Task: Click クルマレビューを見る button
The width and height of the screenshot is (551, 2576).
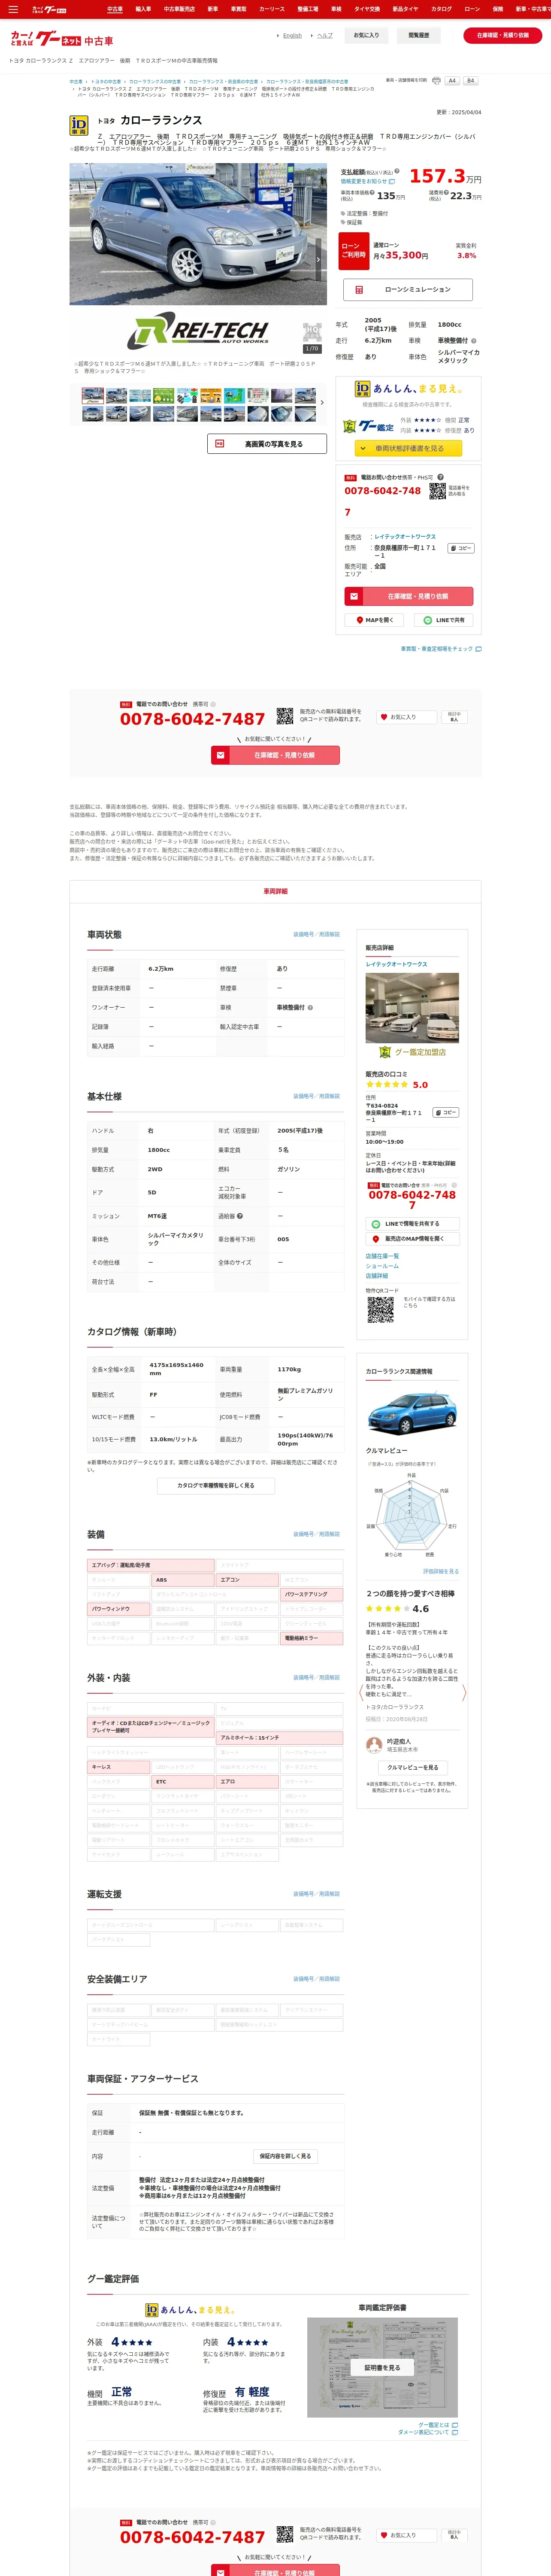Action: (x=412, y=1767)
